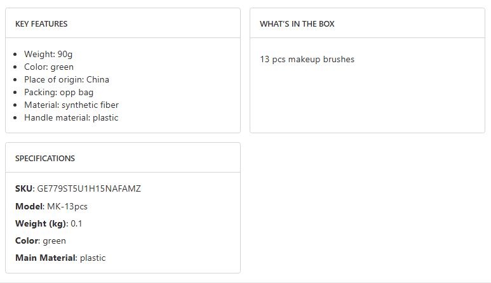Click the bold Color label in specifications

click(x=27, y=241)
